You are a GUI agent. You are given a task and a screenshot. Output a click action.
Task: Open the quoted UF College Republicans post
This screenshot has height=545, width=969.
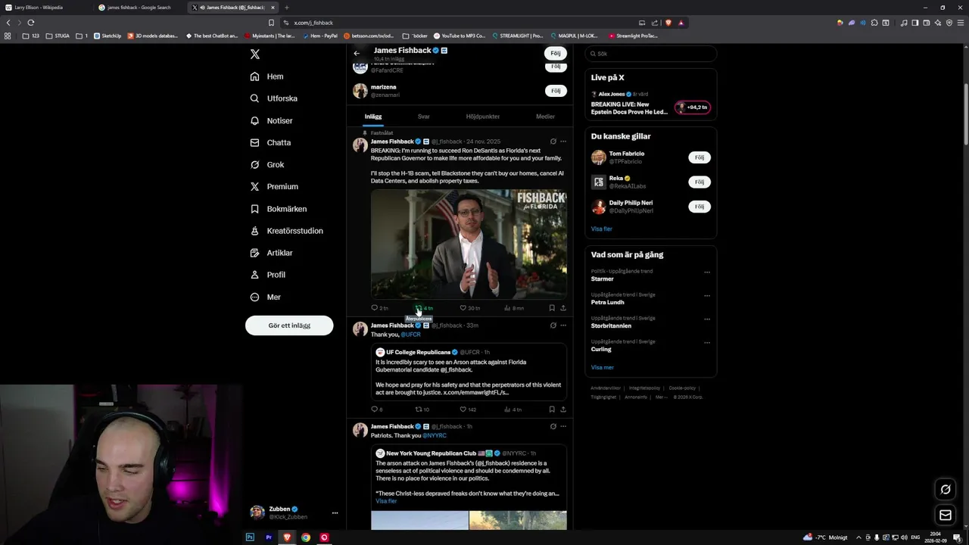coord(469,371)
